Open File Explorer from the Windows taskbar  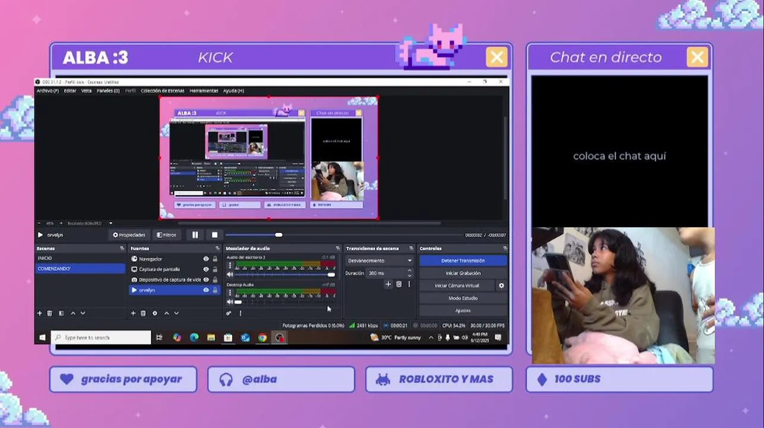[211, 338]
